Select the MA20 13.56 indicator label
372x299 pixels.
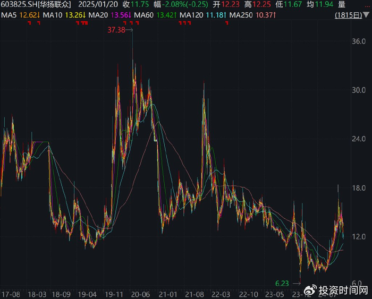coord(109,15)
